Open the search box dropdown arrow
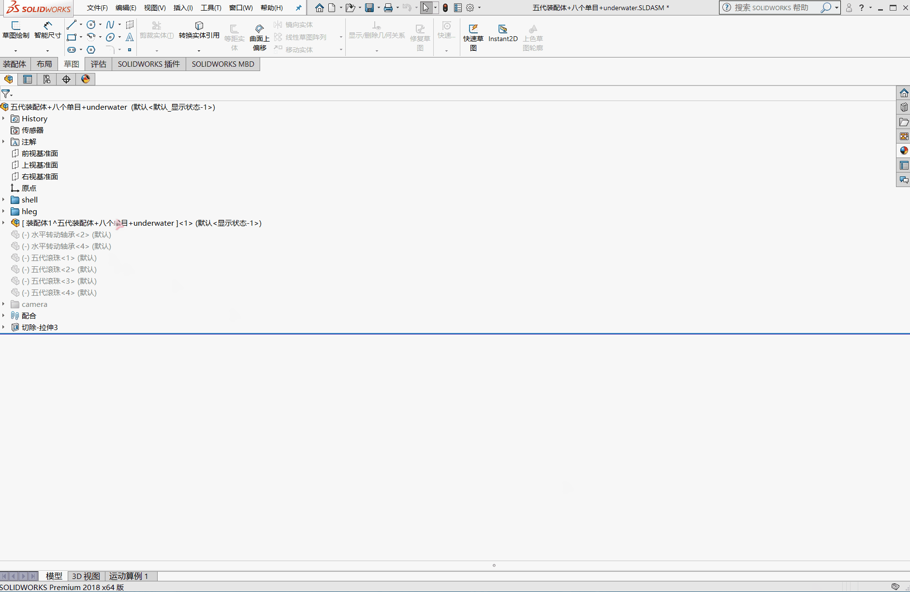Screen dimensions: 910x592 [836, 8]
